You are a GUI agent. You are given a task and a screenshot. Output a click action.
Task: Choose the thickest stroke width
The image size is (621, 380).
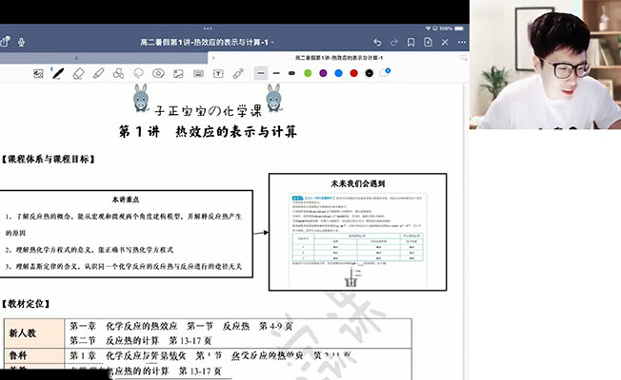(x=291, y=73)
